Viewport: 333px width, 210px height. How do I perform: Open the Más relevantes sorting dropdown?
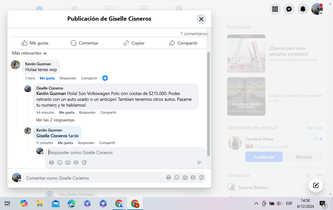pyautogui.click(x=29, y=53)
